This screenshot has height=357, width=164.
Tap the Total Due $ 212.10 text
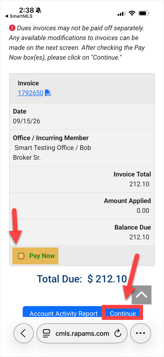pyautogui.click(x=82, y=279)
